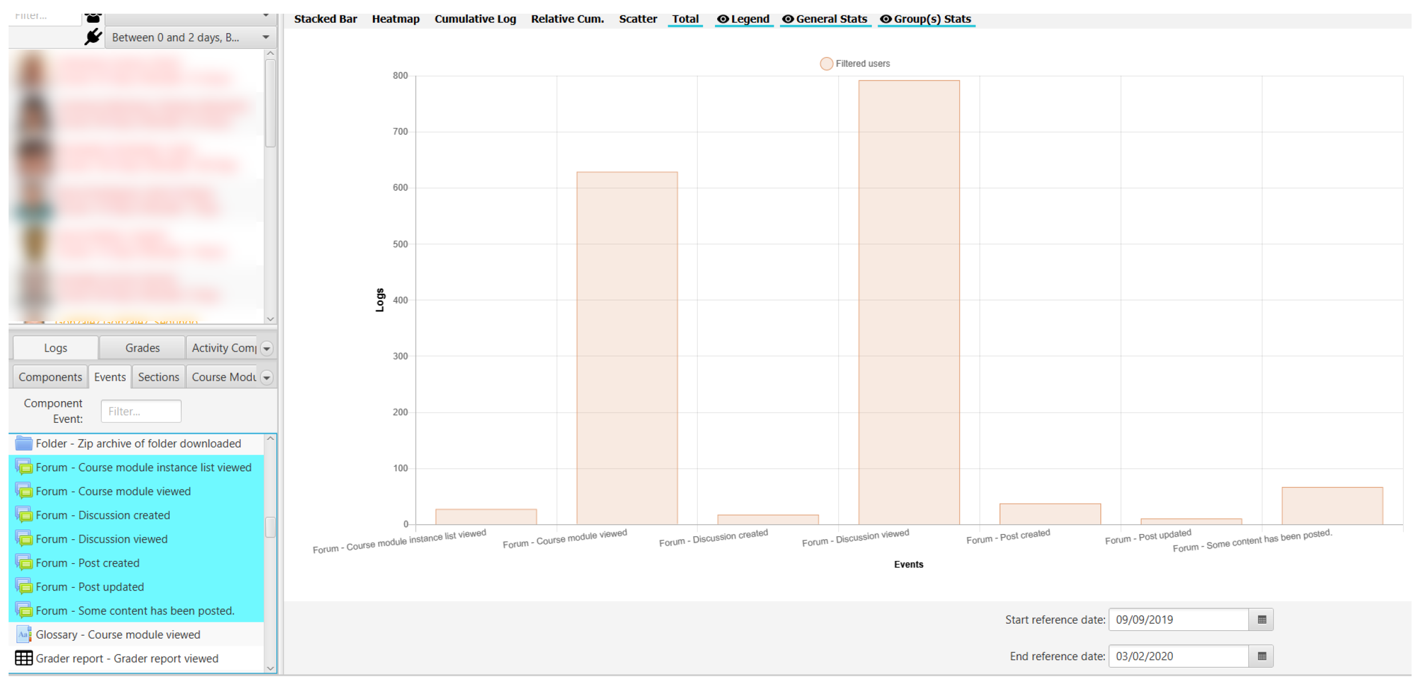Click the forum icon next to Post updated
Screen dimensions: 1423x691
coord(23,587)
